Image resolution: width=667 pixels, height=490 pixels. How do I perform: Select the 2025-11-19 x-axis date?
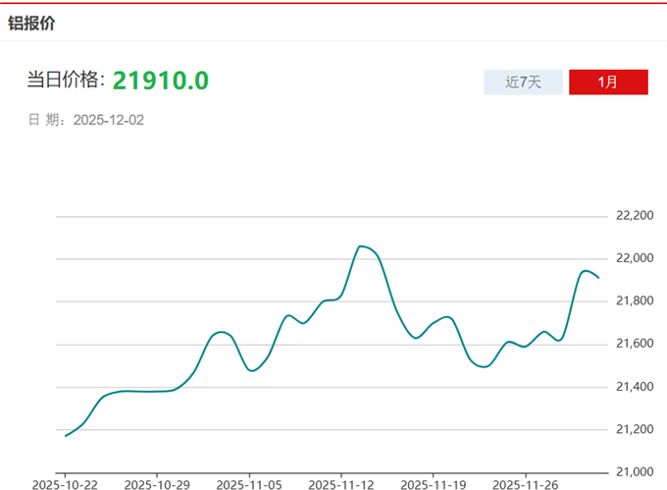434,483
